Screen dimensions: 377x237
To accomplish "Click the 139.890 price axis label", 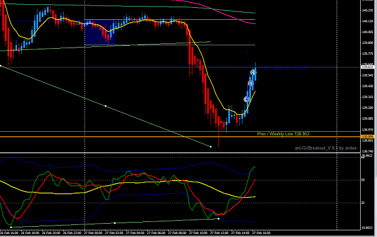I will (367, 43).
